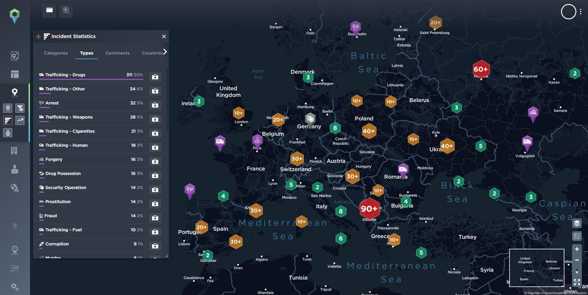The width and height of the screenshot is (588, 295).
Task: Open the settings gears sidebar icon
Action: (x=14, y=287)
